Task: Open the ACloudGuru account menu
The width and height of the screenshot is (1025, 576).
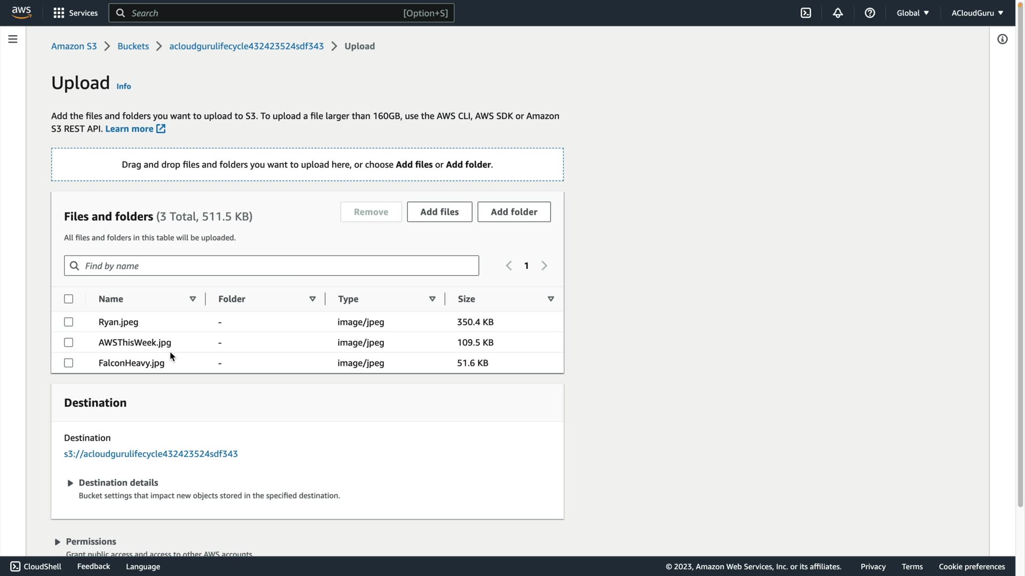Action: click(x=977, y=13)
